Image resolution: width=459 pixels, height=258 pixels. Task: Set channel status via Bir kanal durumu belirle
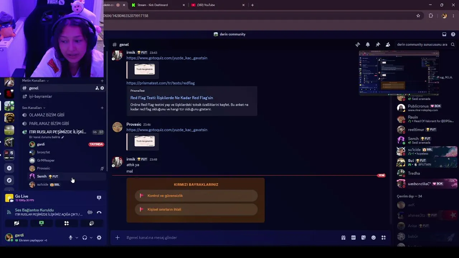pyautogui.click(x=46, y=137)
